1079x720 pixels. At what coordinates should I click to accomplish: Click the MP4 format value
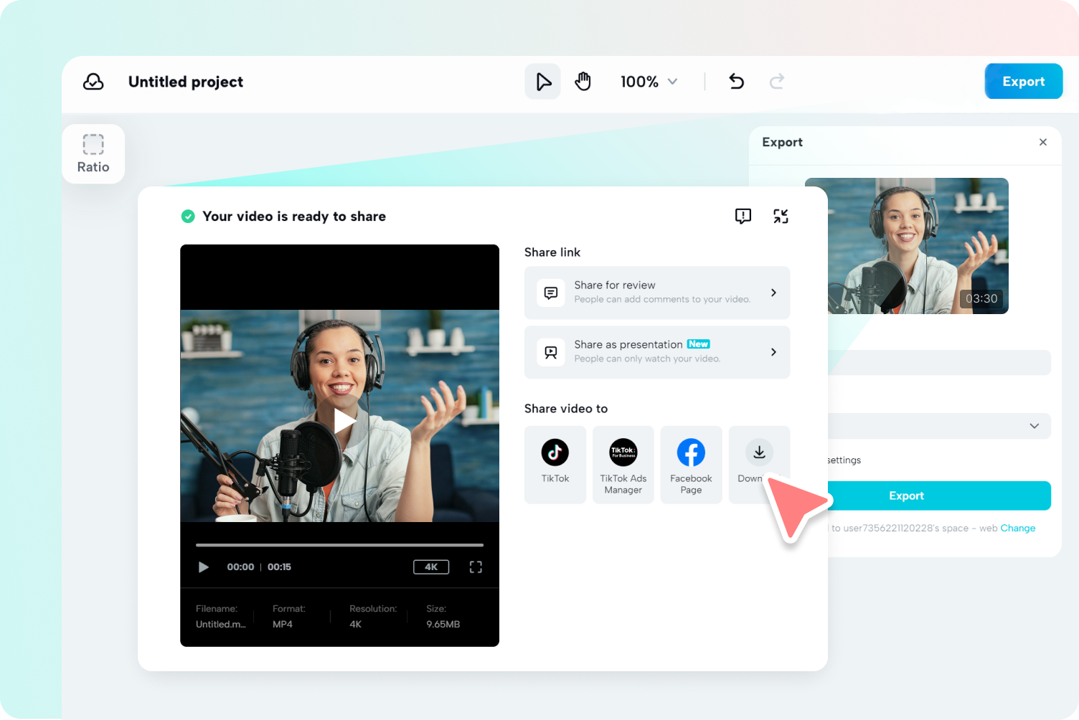click(283, 625)
